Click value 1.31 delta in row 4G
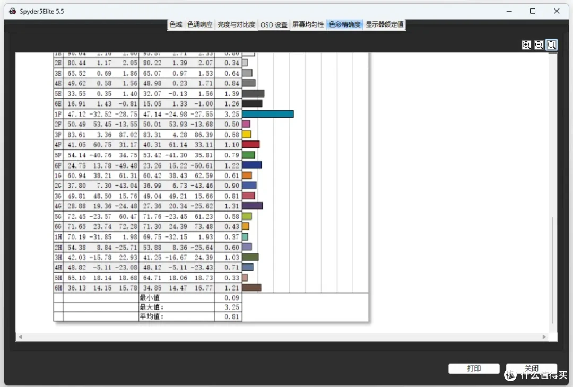This screenshot has height=387, width=573. (x=232, y=206)
